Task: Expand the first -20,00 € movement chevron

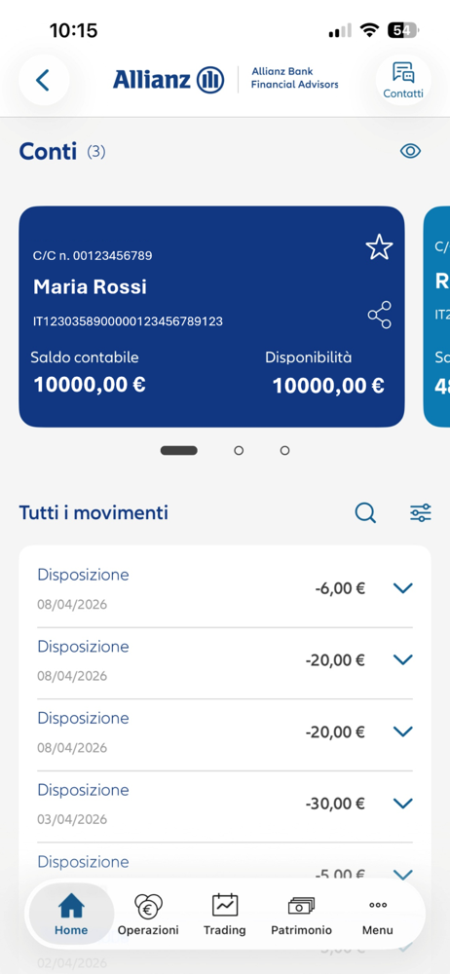Action: pos(403,659)
